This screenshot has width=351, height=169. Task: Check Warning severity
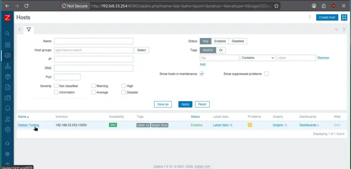tap(93, 86)
